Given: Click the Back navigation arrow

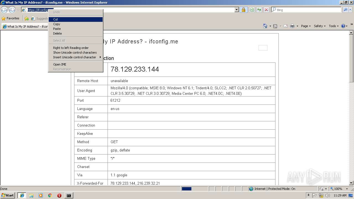Looking at the screenshot, I should coord(4,10).
